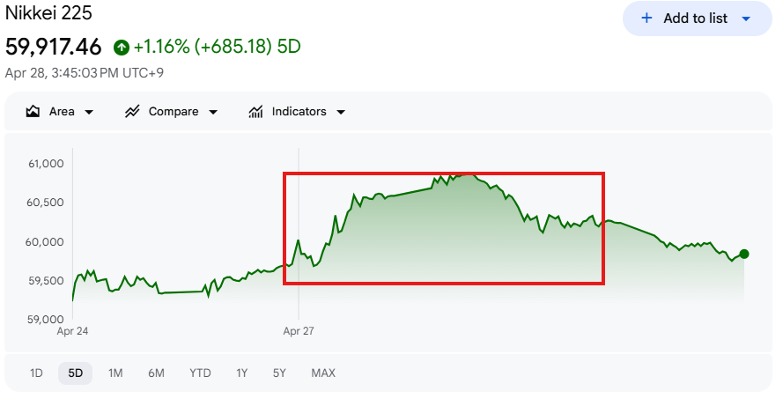Click the 59,917.46 index value
Screen dimensions: 783x406
pos(54,47)
